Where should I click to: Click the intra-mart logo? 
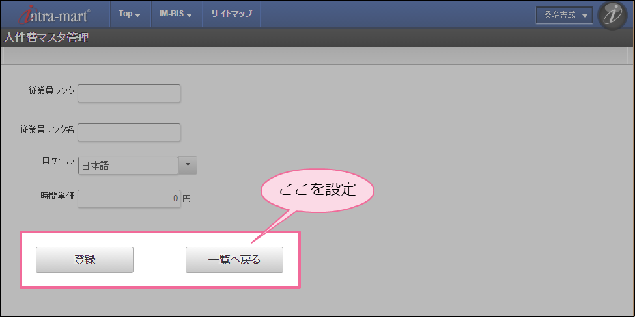pyautogui.click(x=54, y=14)
